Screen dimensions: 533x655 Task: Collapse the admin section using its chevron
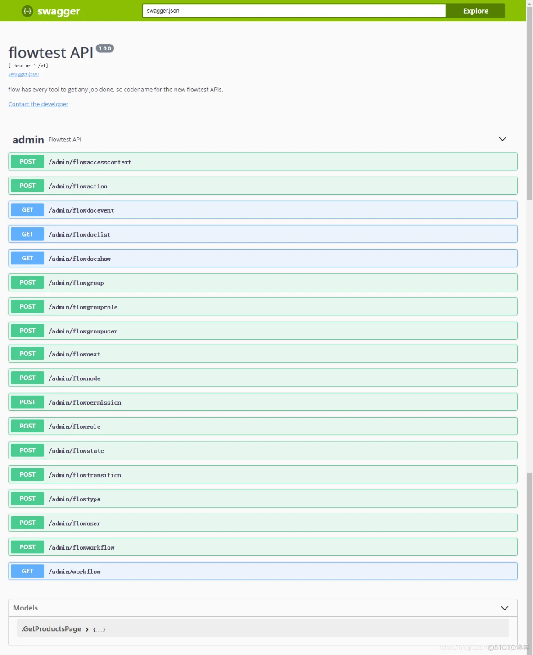(502, 139)
